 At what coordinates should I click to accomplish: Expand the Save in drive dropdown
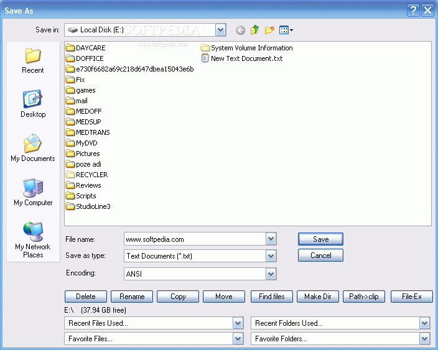click(x=220, y=30)
